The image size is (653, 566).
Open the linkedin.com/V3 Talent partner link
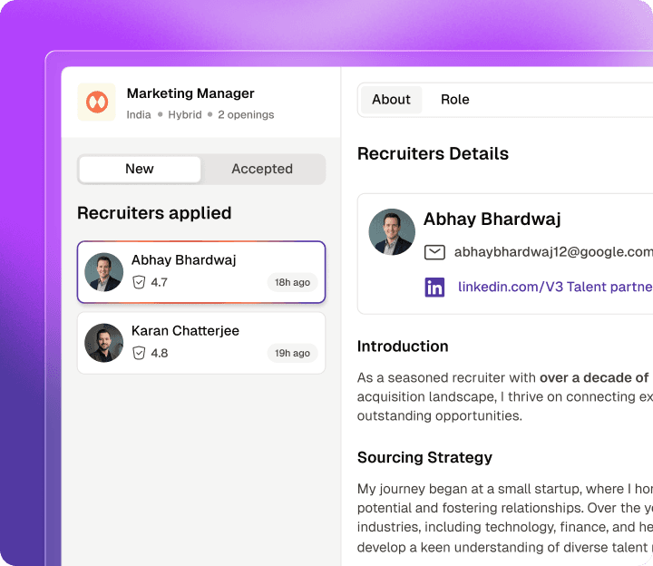click(x=555, y=287)
